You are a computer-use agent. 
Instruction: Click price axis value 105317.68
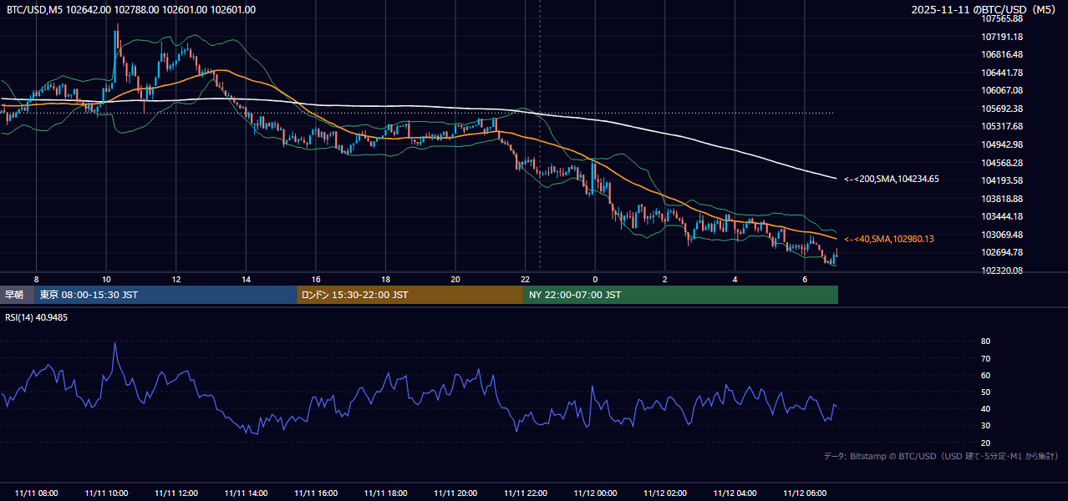pos(1002,126)
